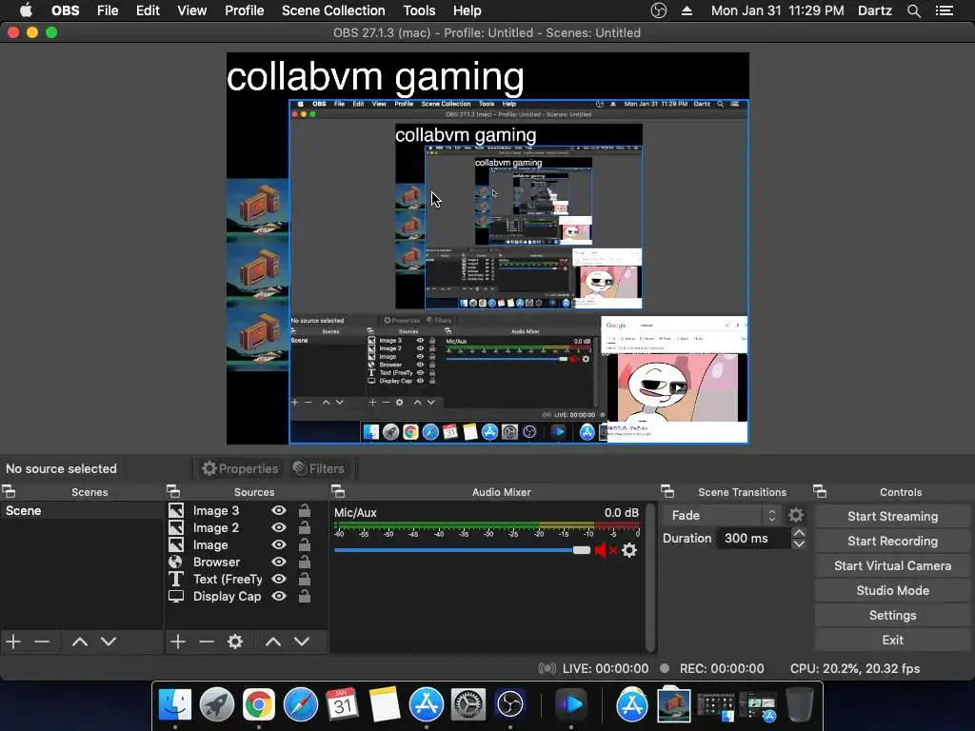
Task: Click the 300 ms duration field
Action: pyautogui.click(x=754, y=539)
